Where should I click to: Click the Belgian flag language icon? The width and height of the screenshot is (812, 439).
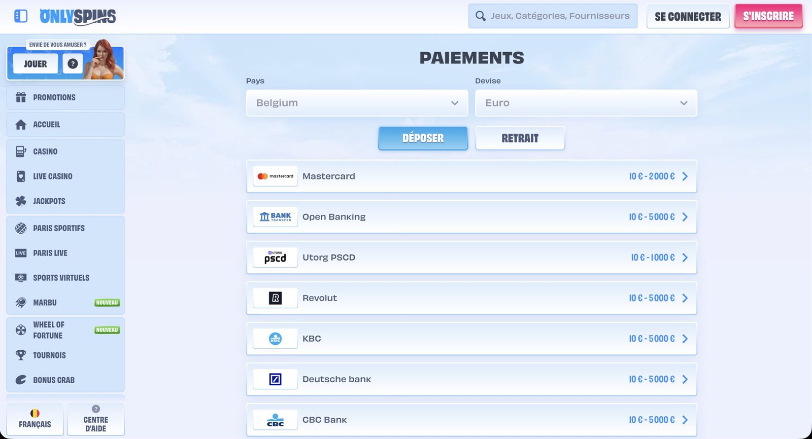point(35,413)
